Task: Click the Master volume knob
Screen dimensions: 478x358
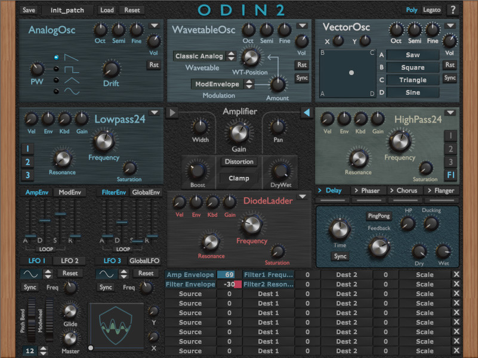Action: (x=70, y=338)
